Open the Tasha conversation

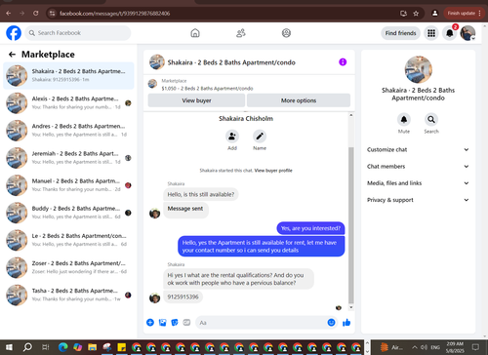pyautogui.click(x=68, y=296)
